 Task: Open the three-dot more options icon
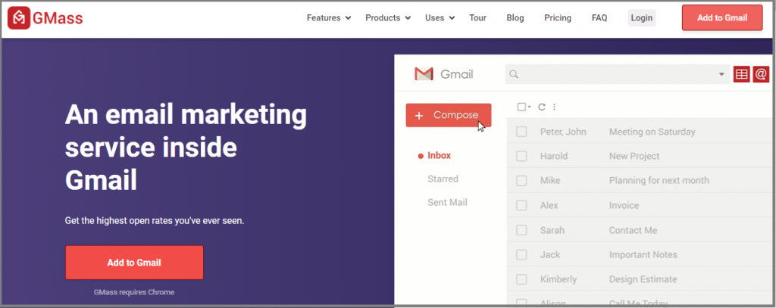click(554, 107)
